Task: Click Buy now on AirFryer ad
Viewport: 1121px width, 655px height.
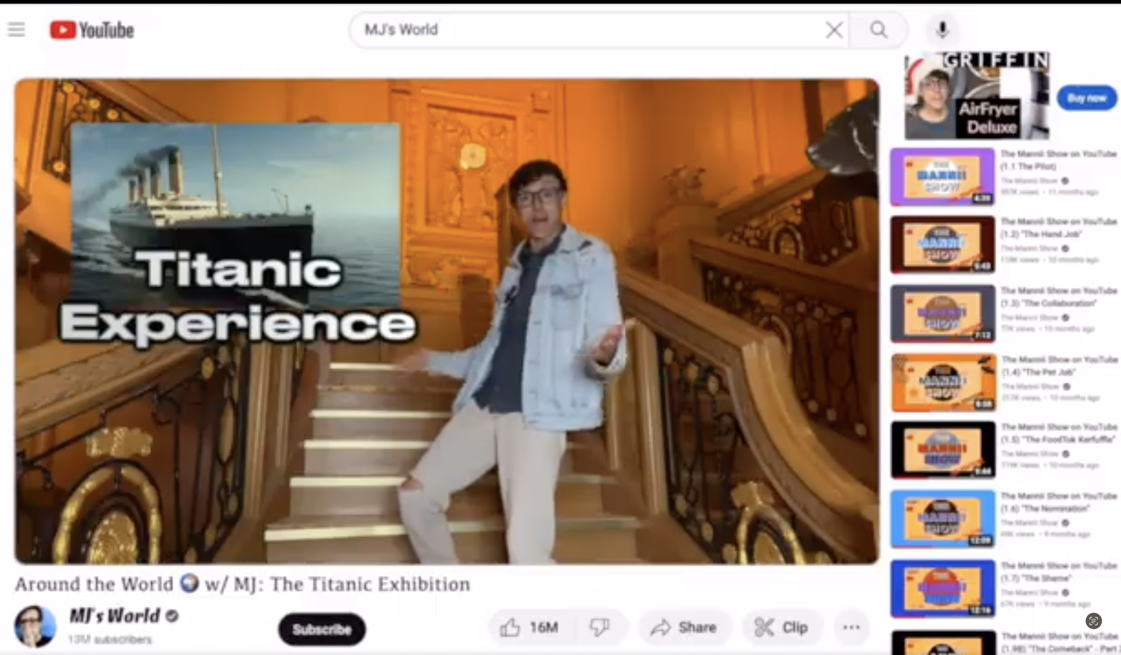Action: [1086, 98]
